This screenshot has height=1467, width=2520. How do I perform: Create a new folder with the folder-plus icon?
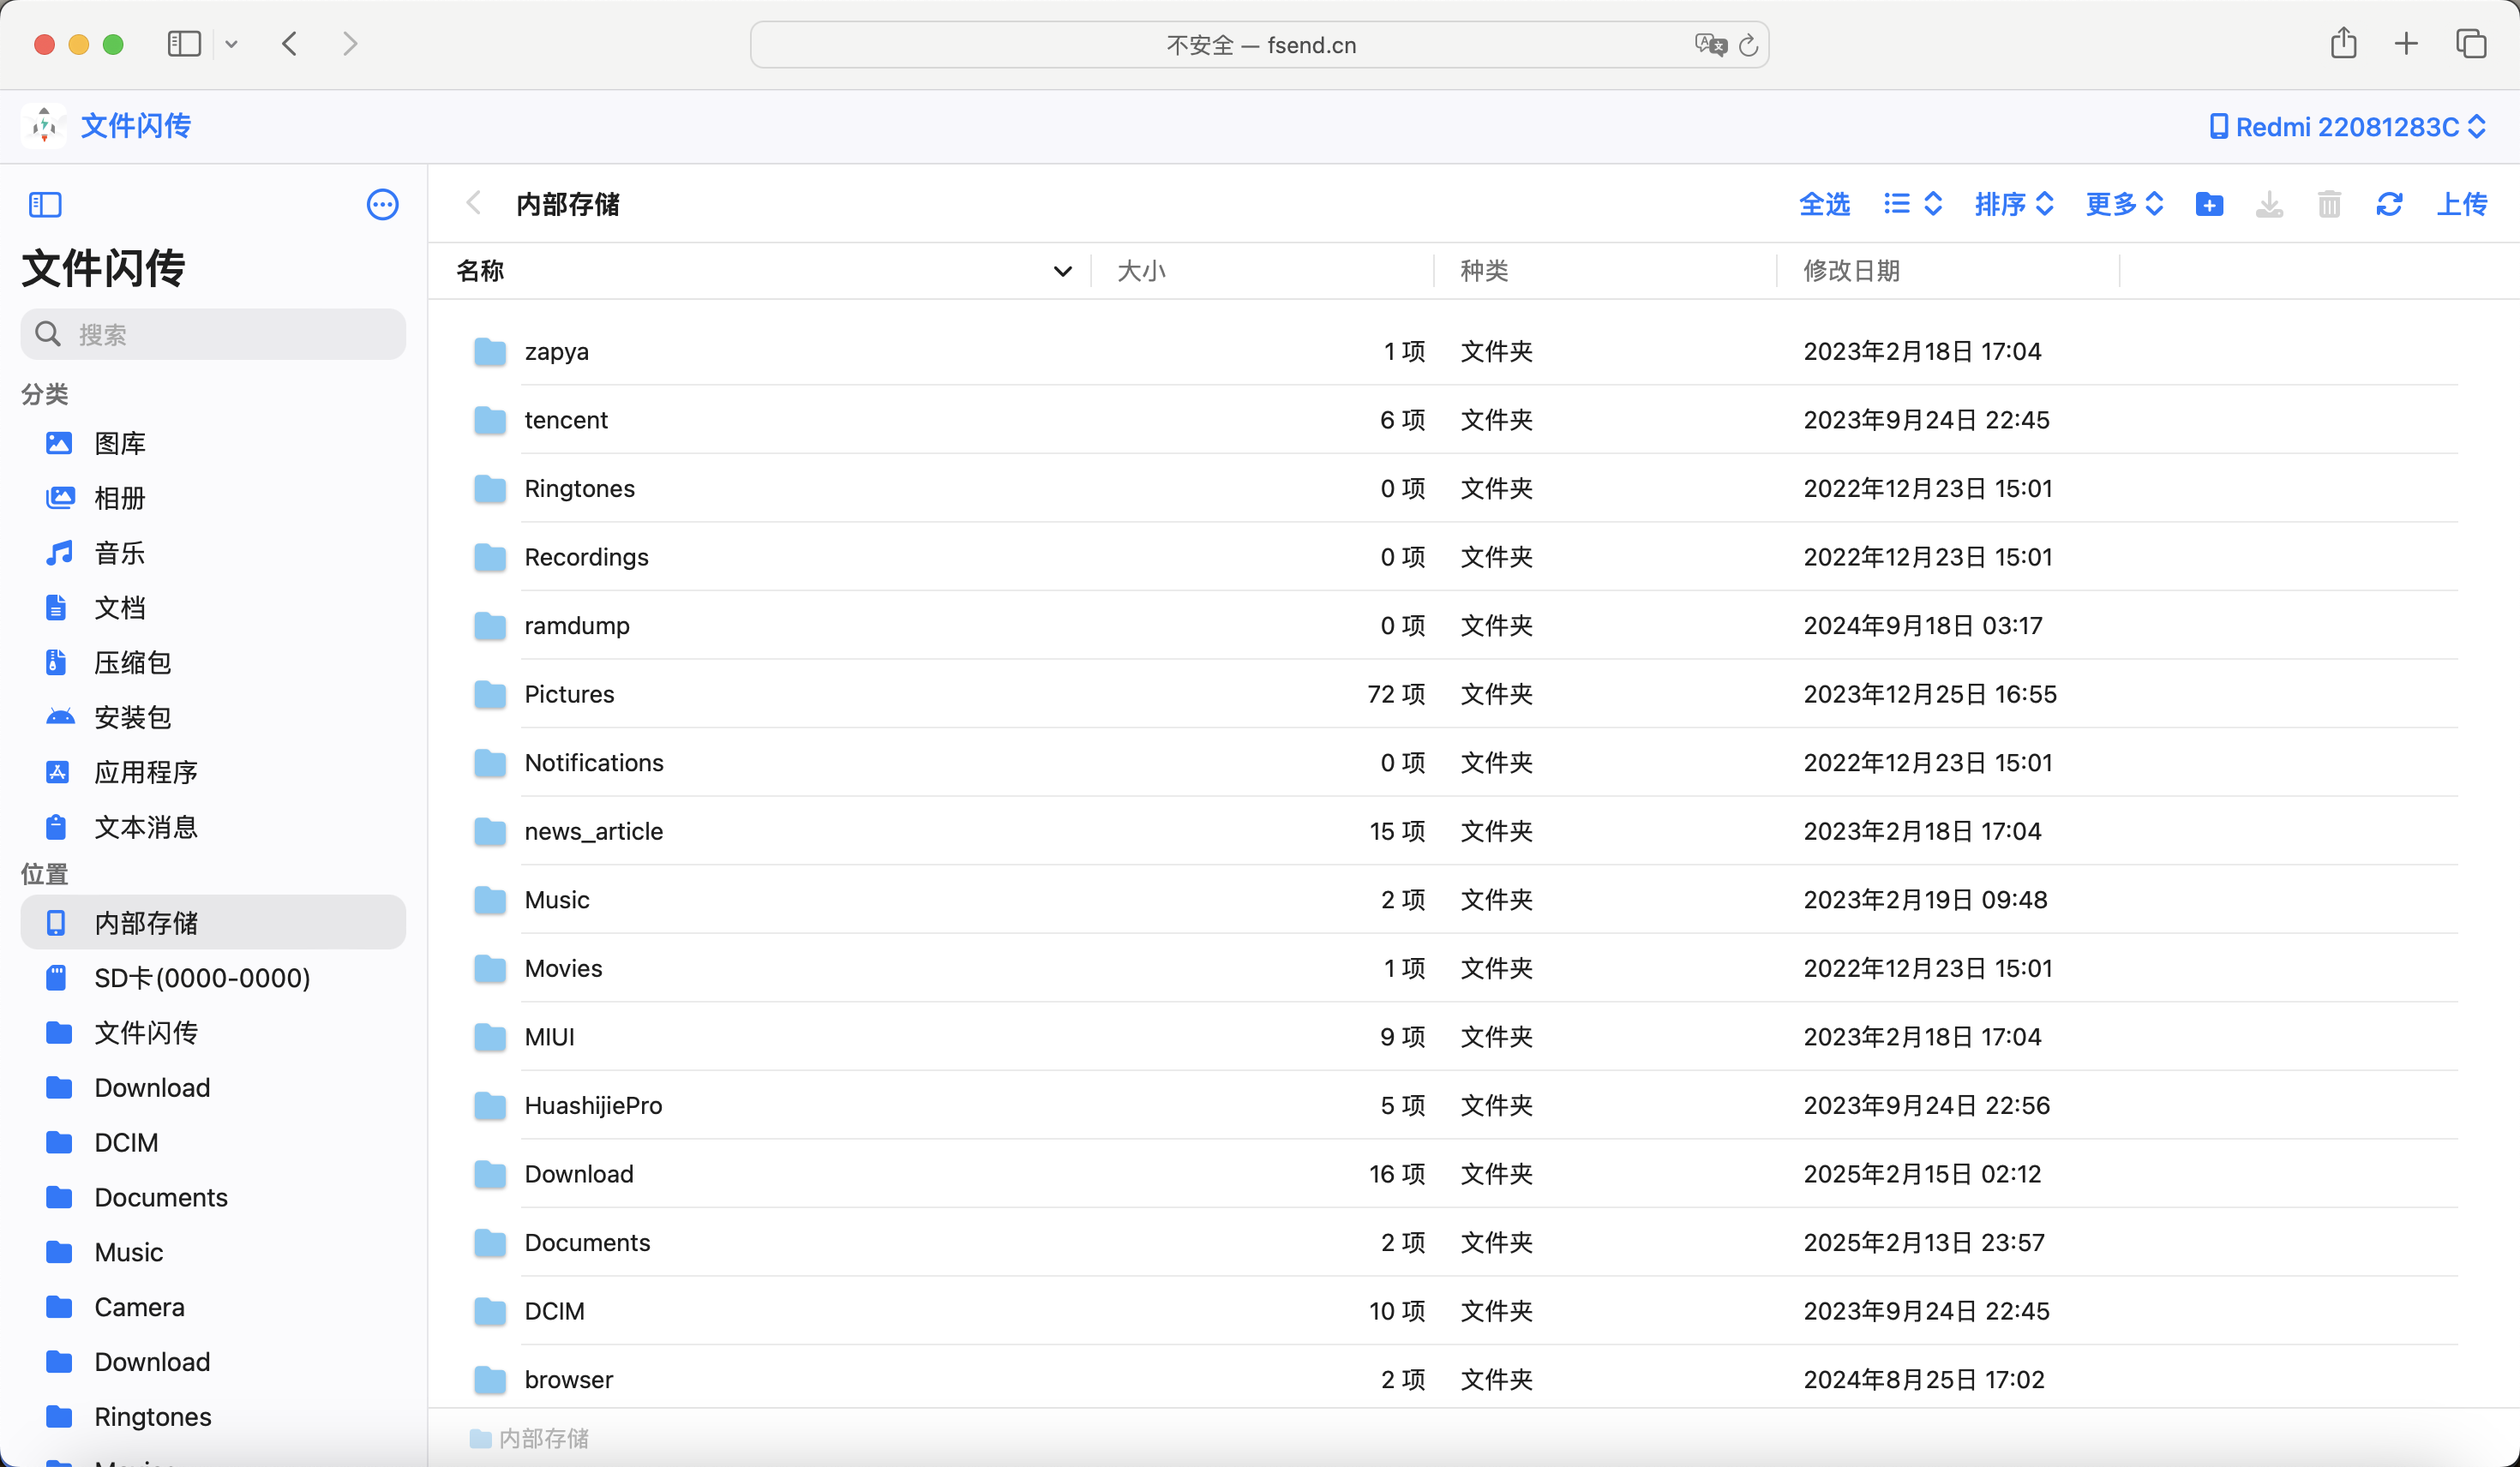2209,205
